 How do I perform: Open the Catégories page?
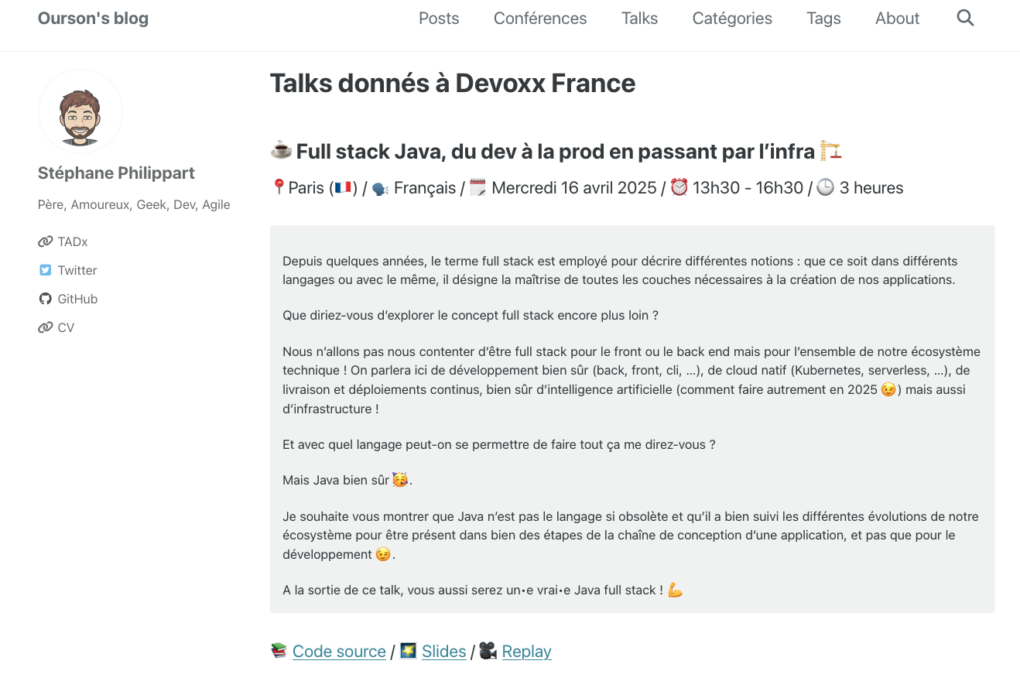(x=732, y=19)
